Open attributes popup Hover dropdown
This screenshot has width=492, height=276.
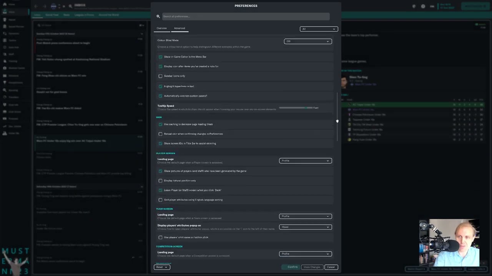click(305, 227)
